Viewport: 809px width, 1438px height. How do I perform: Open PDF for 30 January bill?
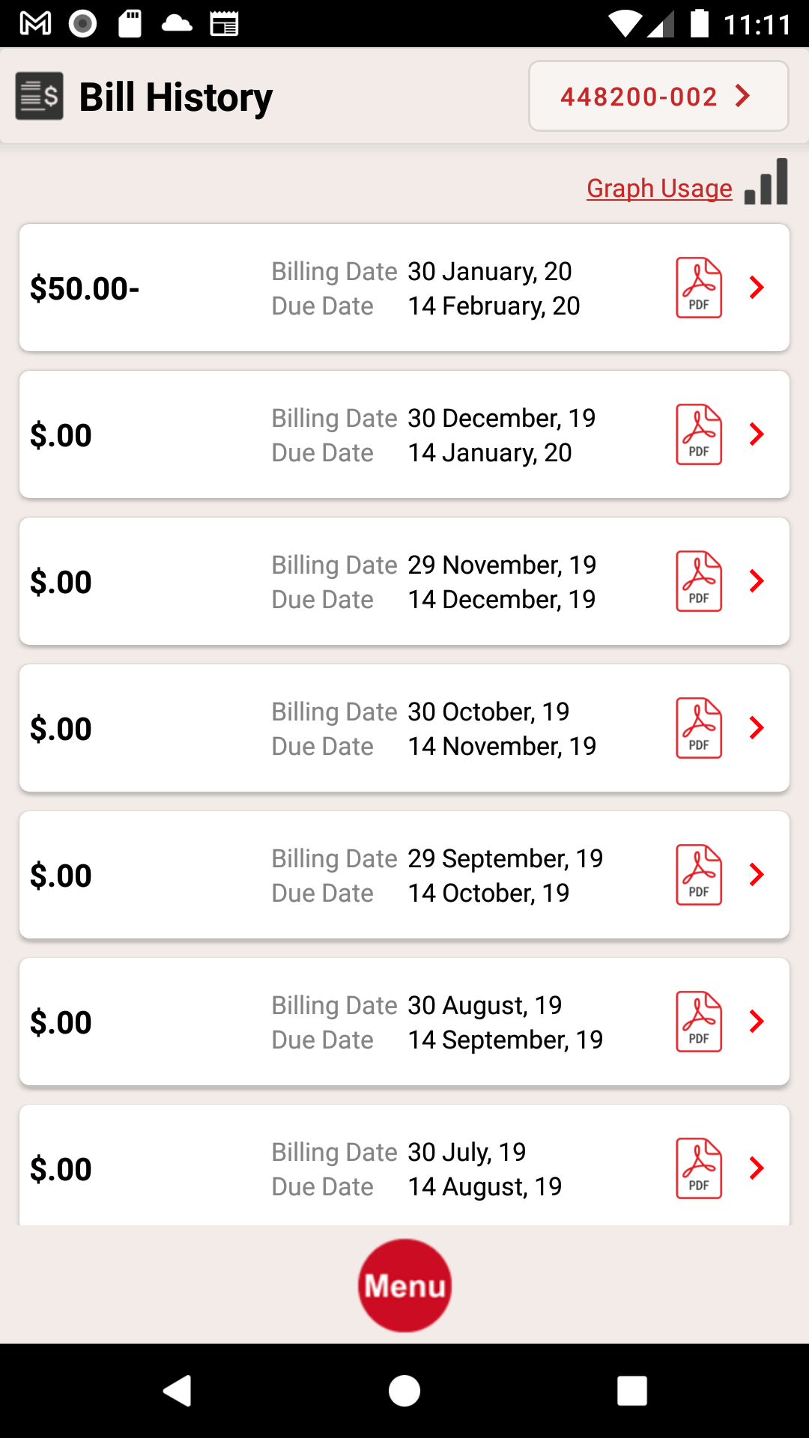point(699,288)
